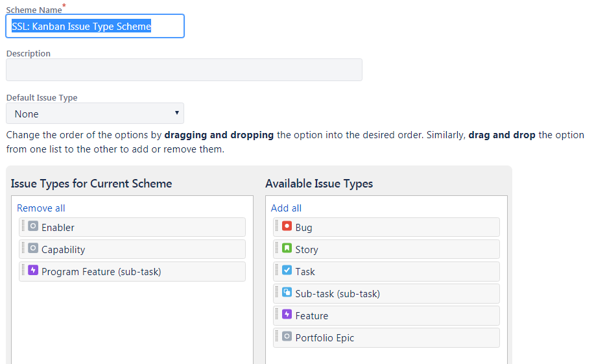Screen dimensions: 594x364
Task: Click the drag handle beside Portfolio Epic
Action: pos(278,337)
